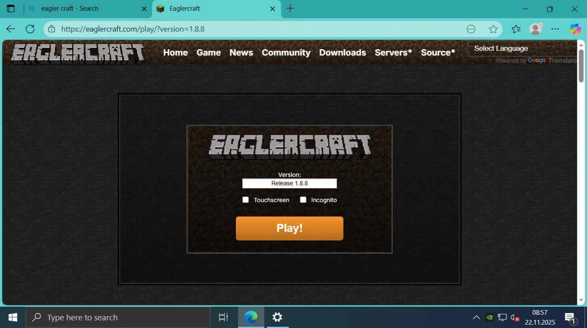
Task: Launch the Copilot sidebar icon
Action: pos(575,29)
